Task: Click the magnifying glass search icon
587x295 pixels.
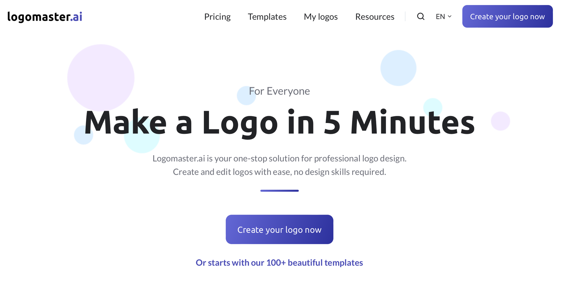Action: (x=421, y=16)
